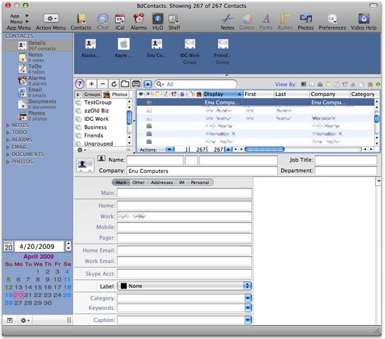Click the purple help question mark button

pyautogui.click(x=79, y=84)
